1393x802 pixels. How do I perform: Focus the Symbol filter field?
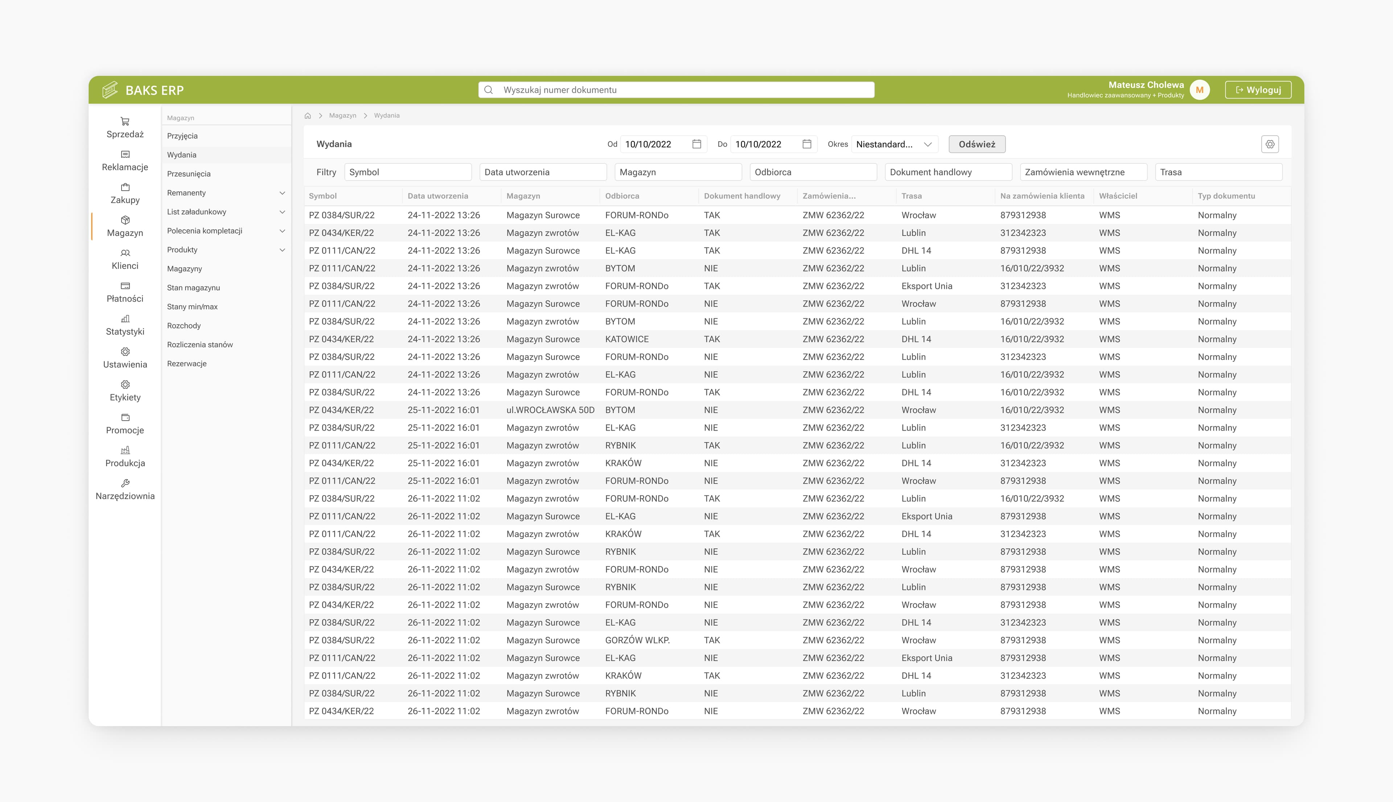pos(408,172)
